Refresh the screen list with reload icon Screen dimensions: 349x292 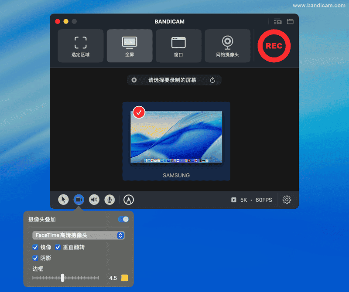[x=212, y=80]
